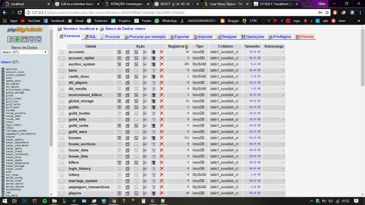Click the Servidor: localhost link
Image resolution: width=365 pixels, height=205 pixels.
[x=79, y=29]
